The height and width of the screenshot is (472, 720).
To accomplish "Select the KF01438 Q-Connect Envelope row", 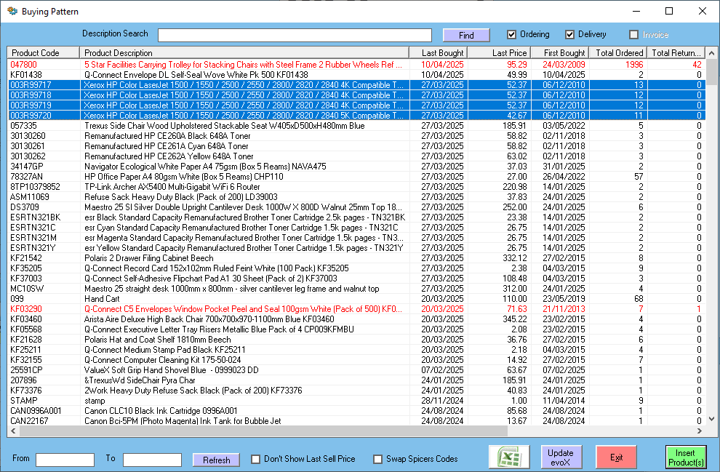I will (356, 75).
